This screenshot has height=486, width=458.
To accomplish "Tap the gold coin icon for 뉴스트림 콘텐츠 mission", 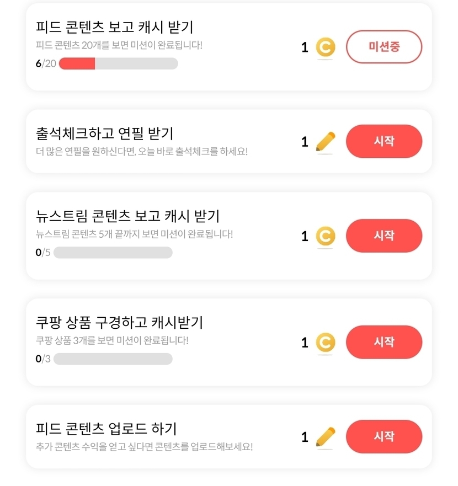I will (x=325, y=236).
